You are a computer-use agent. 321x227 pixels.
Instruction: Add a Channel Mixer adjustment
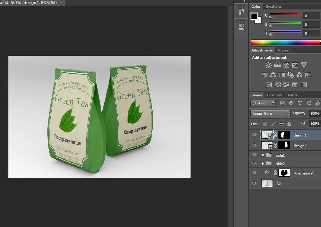[x=299, y=75]
